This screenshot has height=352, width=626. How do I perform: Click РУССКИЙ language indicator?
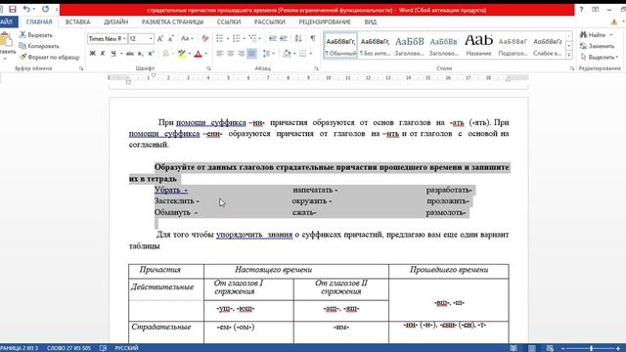pyautogui.click(x=126, y=348)
